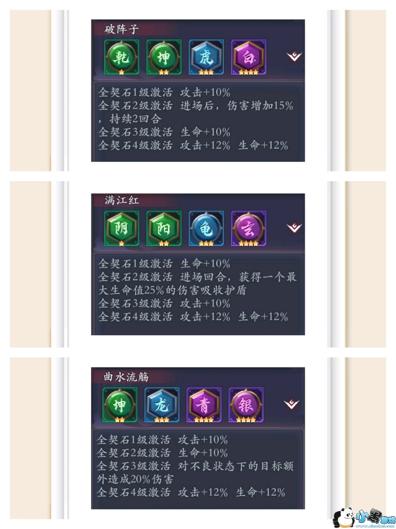Select the 坤 stone in 曲水流觞
Screen dimensions: 396x529
pyautogui.click(x=119, y=405)
